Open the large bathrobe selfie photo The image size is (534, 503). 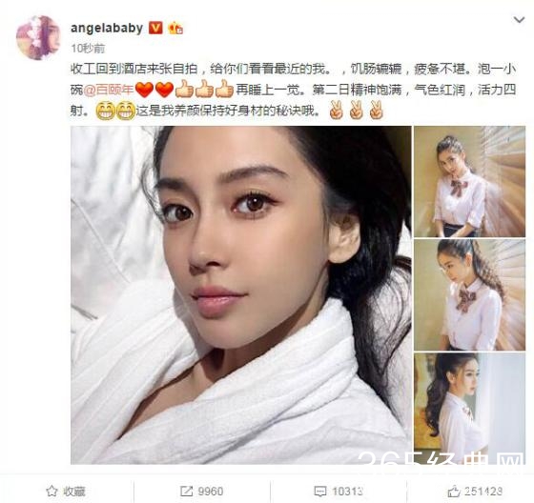pyautogui.click(x=240, y=295)
